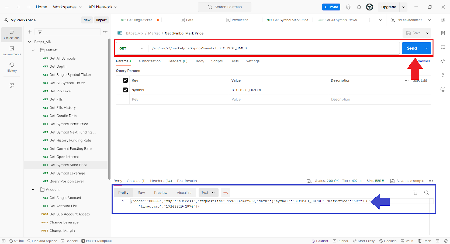Collapse the Market folder
This screenshot has height=244, width=450.
[x=33, y=50]
